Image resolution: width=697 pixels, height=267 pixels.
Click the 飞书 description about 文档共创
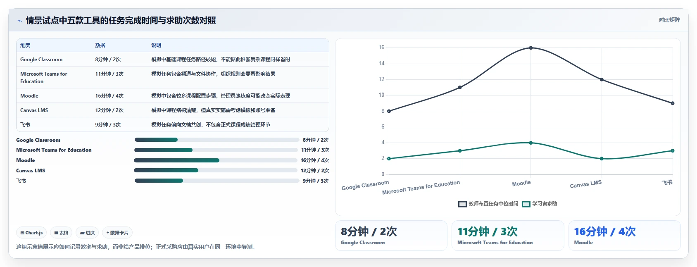211,125
